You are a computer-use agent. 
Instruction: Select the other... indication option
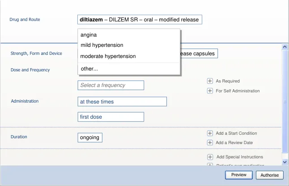click(x=89, y=69)
